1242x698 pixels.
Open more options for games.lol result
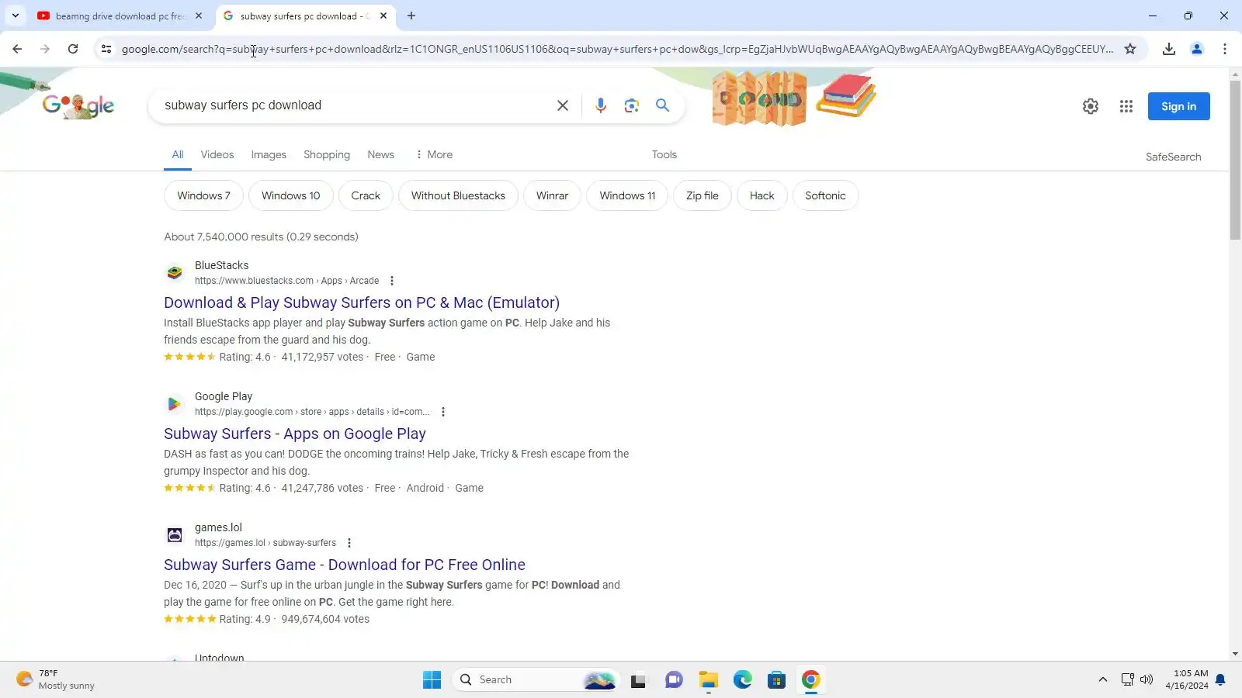[x=349, y=543]
